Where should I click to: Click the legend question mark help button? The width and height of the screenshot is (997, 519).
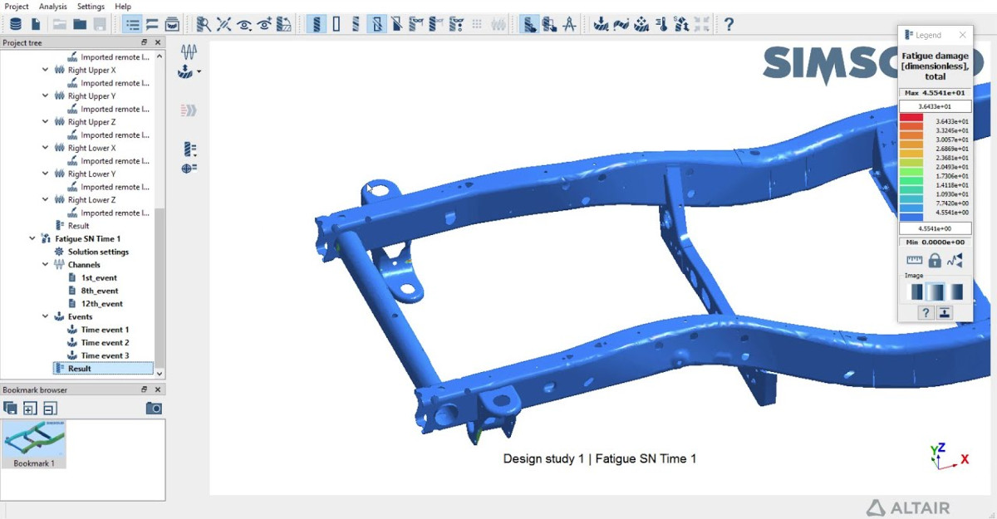(x=926, y=313)
